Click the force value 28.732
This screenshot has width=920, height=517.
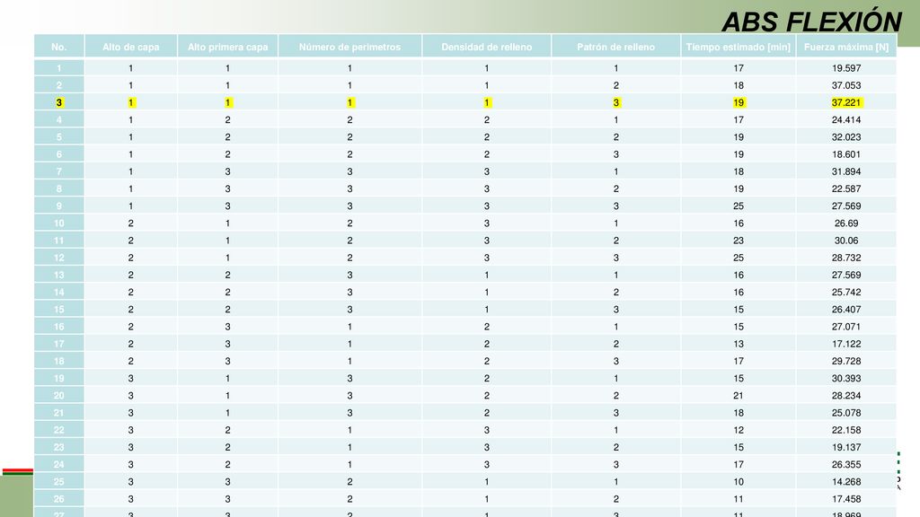[x=846, y=258]
